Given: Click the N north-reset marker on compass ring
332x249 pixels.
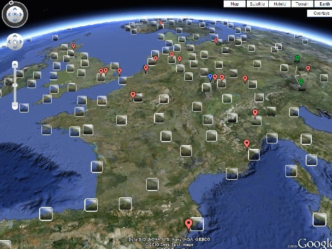Looking at the screenshot, I should 11,3.
